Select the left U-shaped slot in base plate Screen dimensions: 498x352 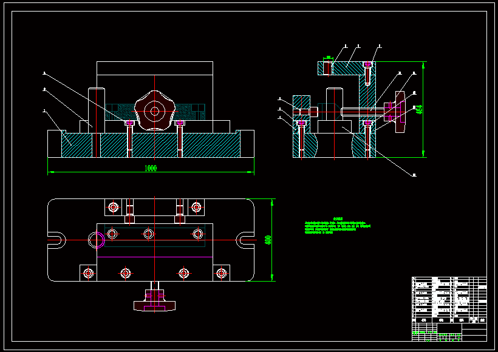(x=56, y=240)
